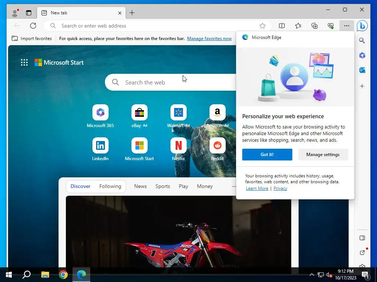Click the muted volume tray icon
This screenshot has width=377, height=282.
pos(329,275)
